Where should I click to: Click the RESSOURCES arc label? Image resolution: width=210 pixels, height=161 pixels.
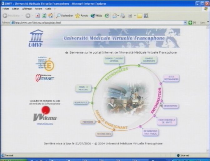116,74
